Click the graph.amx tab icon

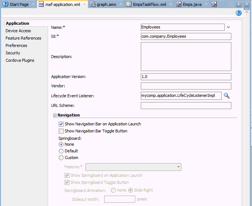coord(93,4)
